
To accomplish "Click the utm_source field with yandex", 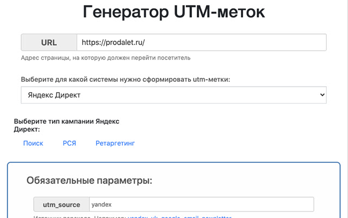I will [x=202, y=204].
